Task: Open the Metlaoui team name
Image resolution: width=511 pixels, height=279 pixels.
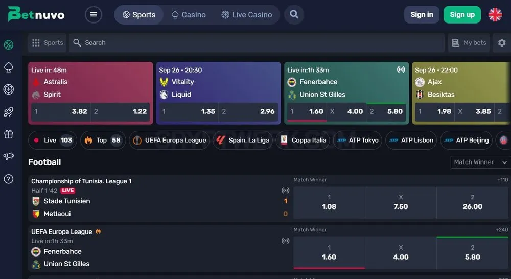Action: click(57, 214)
